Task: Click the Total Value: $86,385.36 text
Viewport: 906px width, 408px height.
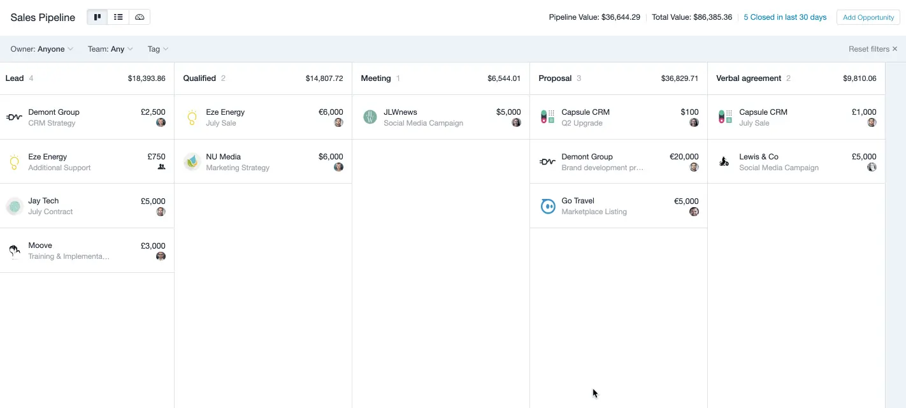Action: pyautogui.click(x=692, y=17)
